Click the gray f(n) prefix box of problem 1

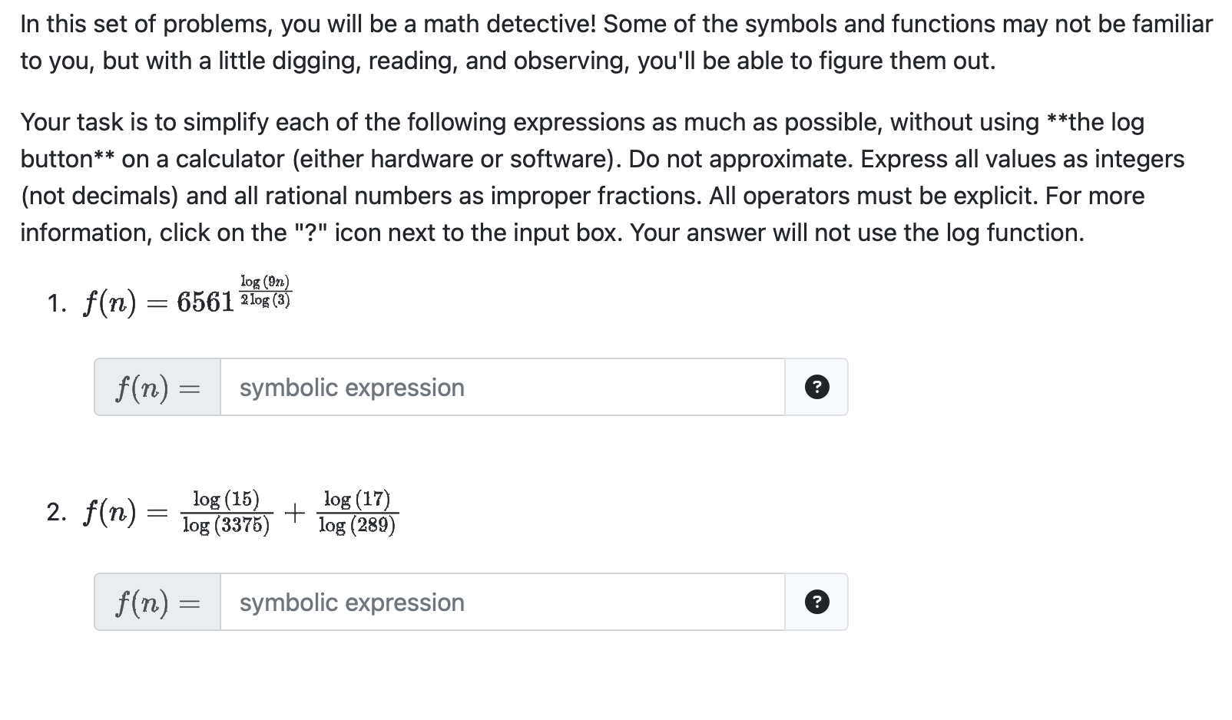coord(156,387)
